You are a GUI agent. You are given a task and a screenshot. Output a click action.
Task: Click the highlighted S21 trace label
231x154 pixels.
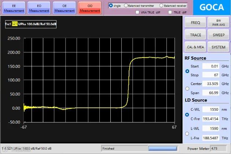tap(15, 24)
